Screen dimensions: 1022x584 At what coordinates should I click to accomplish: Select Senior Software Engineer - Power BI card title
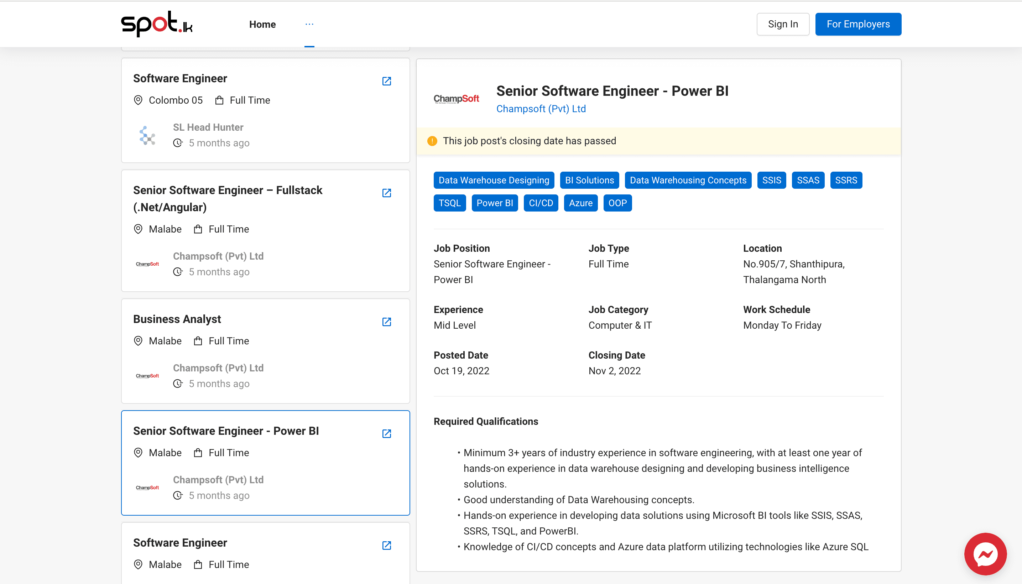[x=226, y=431]
